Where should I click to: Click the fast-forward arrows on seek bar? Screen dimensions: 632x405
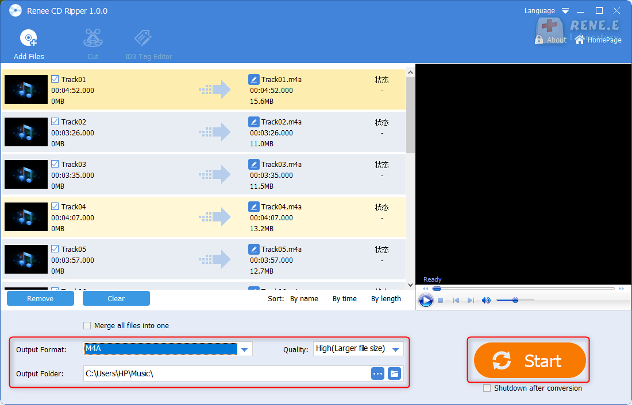(x=622, y=289)
